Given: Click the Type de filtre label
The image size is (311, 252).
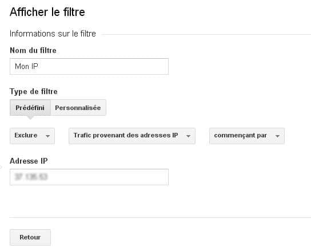Looking at the screenshot, I should click(34, 92).
